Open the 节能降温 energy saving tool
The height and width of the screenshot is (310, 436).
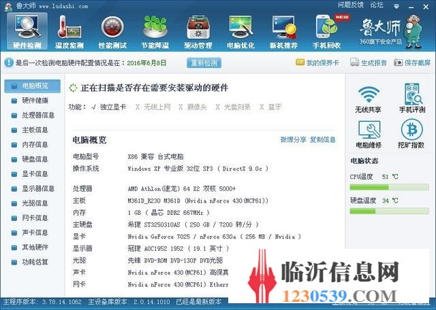tap(155, 32)
